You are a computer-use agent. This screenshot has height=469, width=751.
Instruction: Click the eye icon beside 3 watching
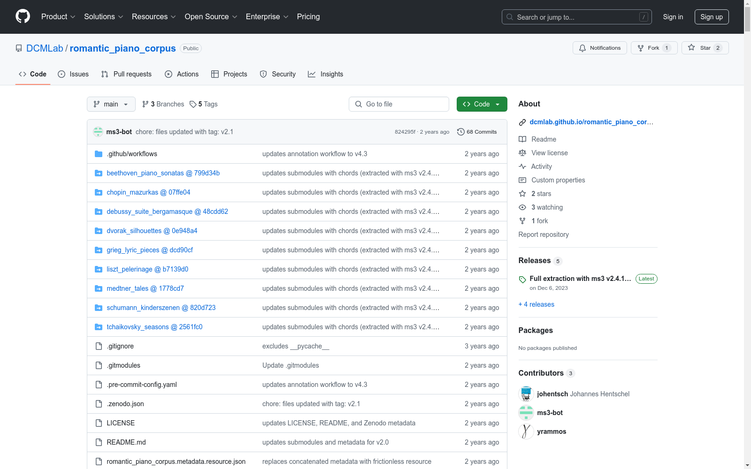click(x=522, y=207)
